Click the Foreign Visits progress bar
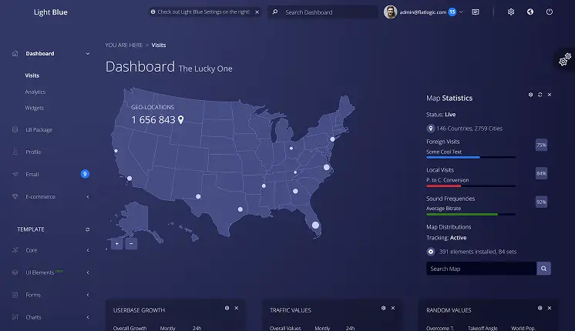 (471, 157)
